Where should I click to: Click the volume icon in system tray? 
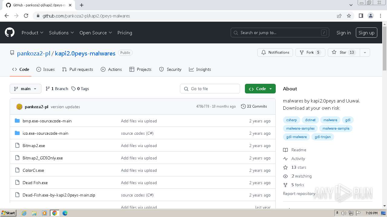(x=343, y=213)
